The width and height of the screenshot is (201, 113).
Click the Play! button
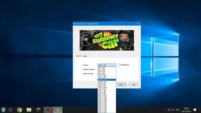(x=121, y=84)
